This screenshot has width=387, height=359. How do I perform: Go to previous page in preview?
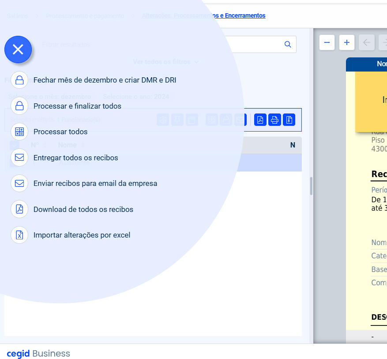click(x=367, y=42)
